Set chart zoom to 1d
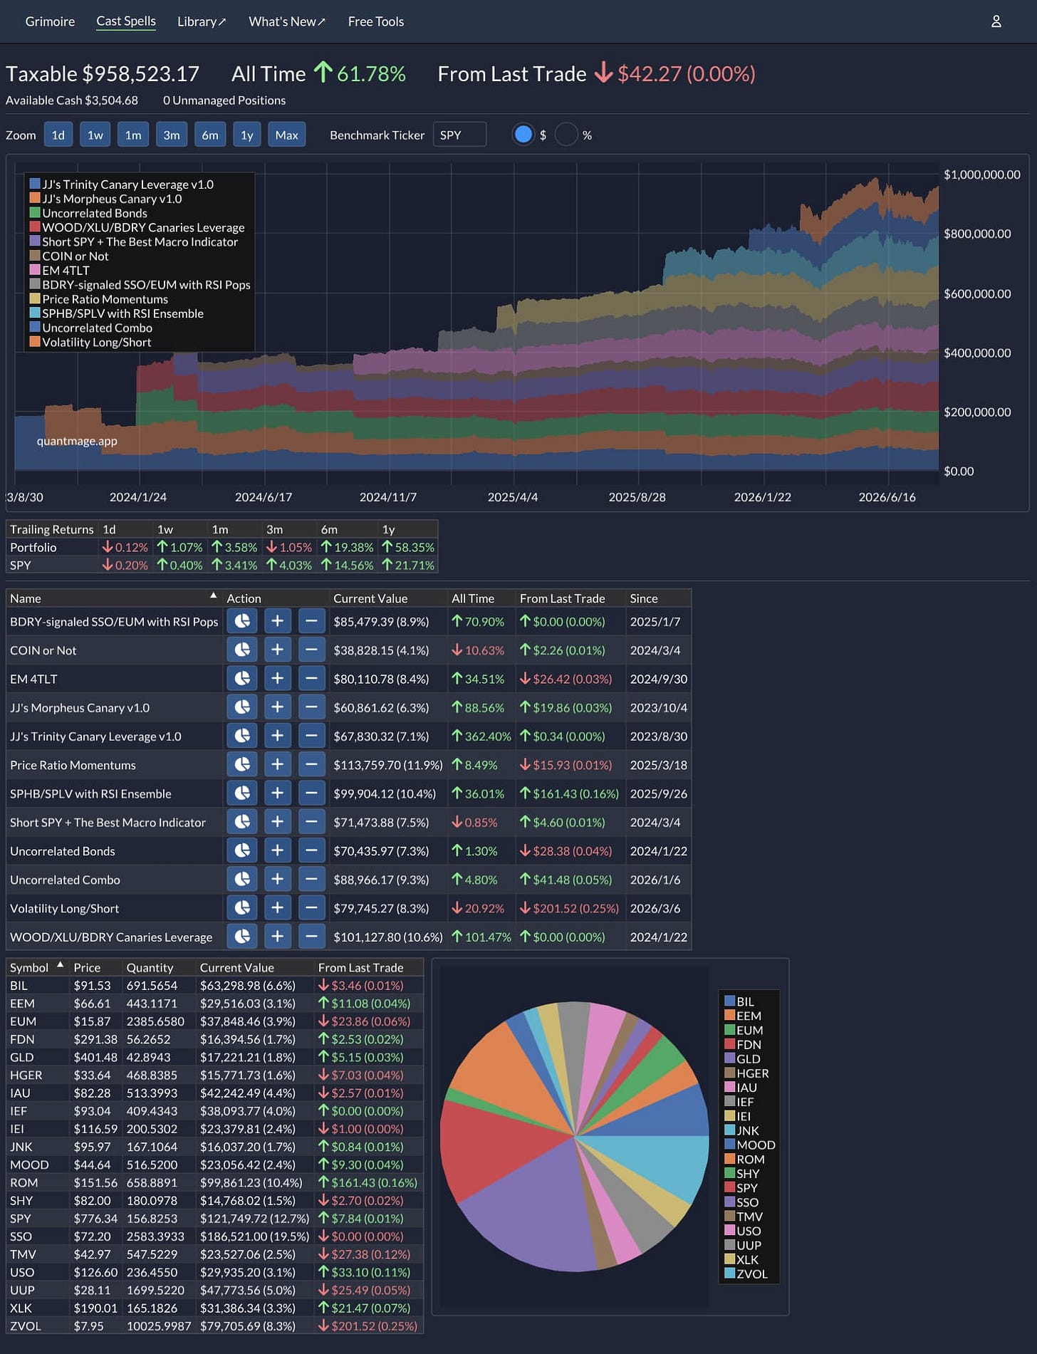This screenshot has height=1354, width=1037. [58, 135]
